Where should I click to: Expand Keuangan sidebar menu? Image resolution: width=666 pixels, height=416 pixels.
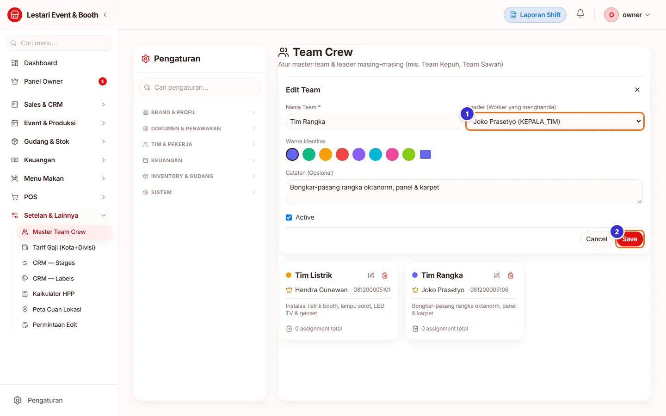[x=59, y=160]
